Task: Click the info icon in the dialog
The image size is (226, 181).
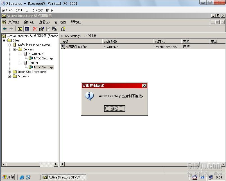Action: [x=89, y=96]
